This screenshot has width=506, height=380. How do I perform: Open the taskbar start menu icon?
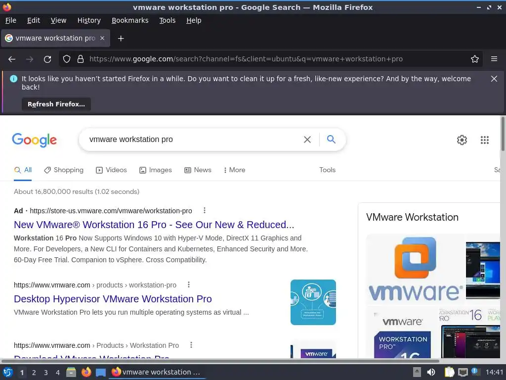click(x=7, y=372)
